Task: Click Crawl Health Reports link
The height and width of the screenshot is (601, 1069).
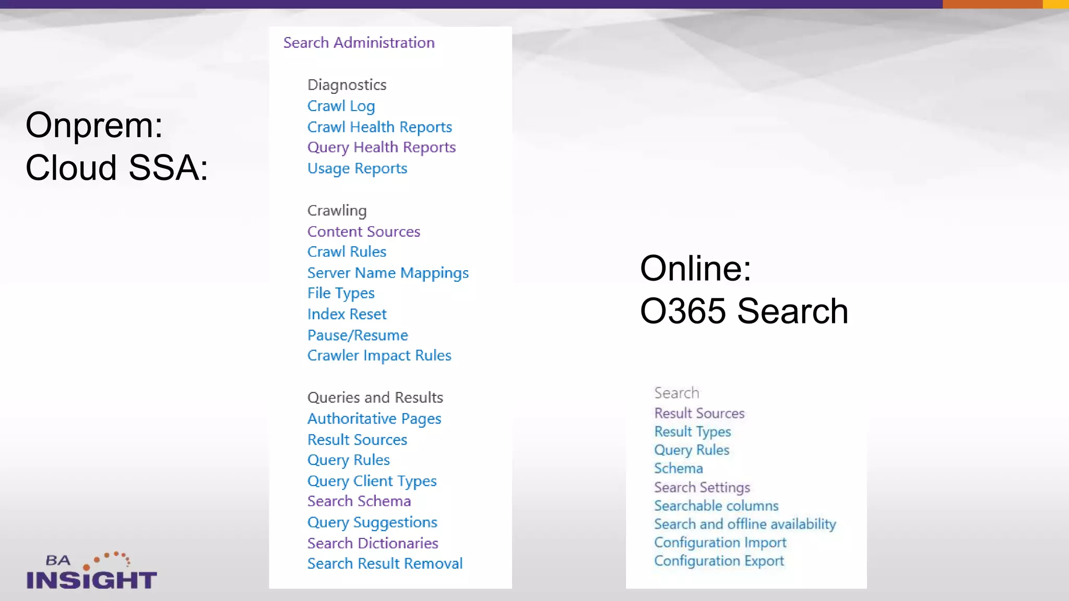Action: [x=379, y=127]
